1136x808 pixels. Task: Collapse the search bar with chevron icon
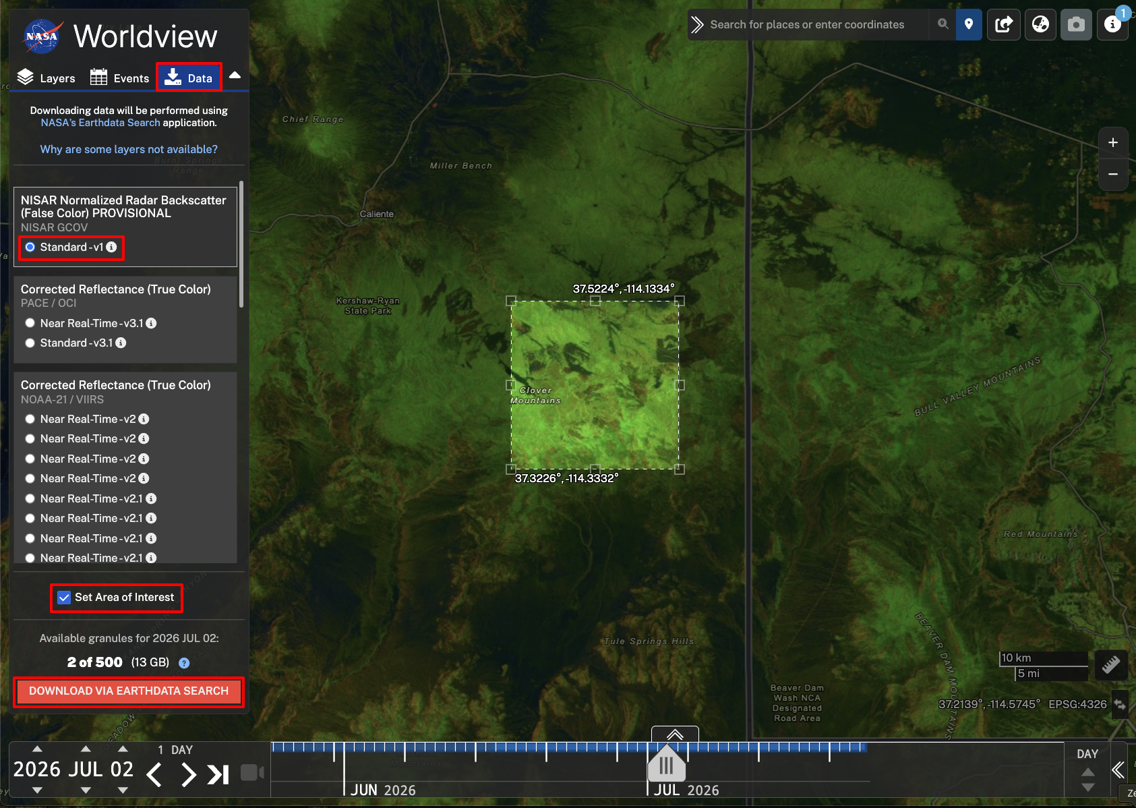tap(698, 24)
